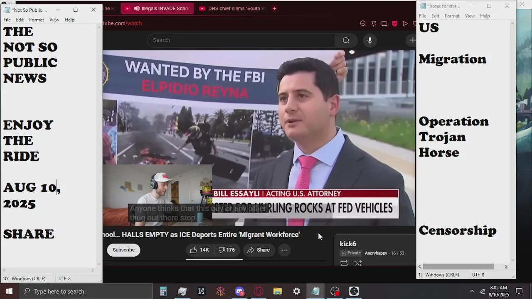The height and width of the screenshot is (299, 532).
Task: Open the three-dot more actions menu under the video
Action: pos(284,250)
